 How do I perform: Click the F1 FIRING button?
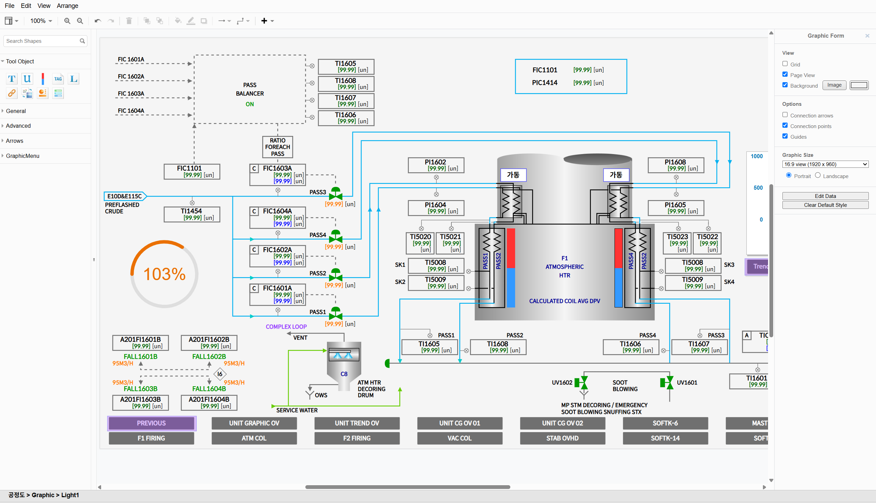coord(151,439)
